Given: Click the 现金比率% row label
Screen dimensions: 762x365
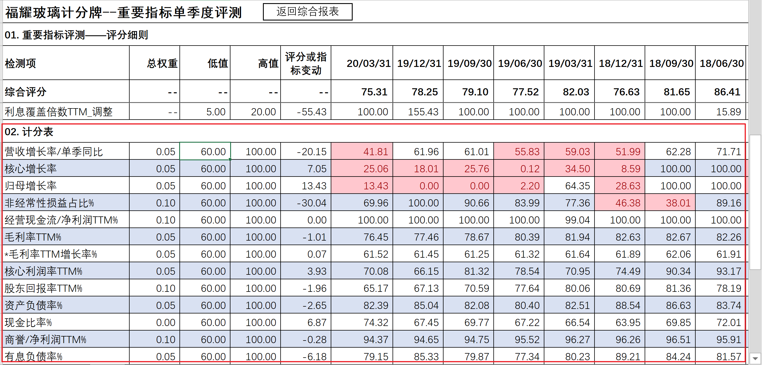Looking at the screenshot, I should (28, 322).
